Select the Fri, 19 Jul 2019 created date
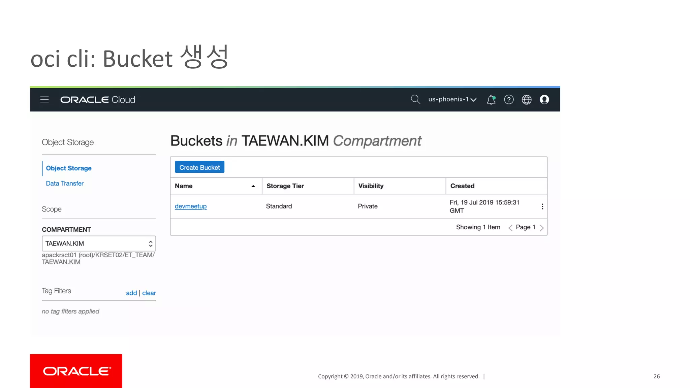 point(484,206)
